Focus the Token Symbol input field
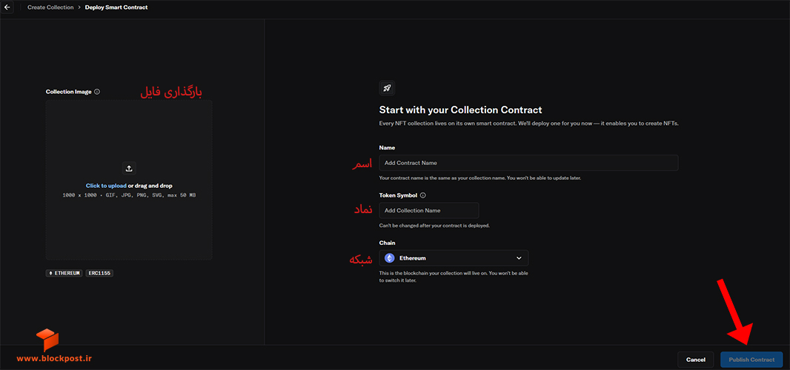This screenshot has width=790, height=370. coord(429,210)
